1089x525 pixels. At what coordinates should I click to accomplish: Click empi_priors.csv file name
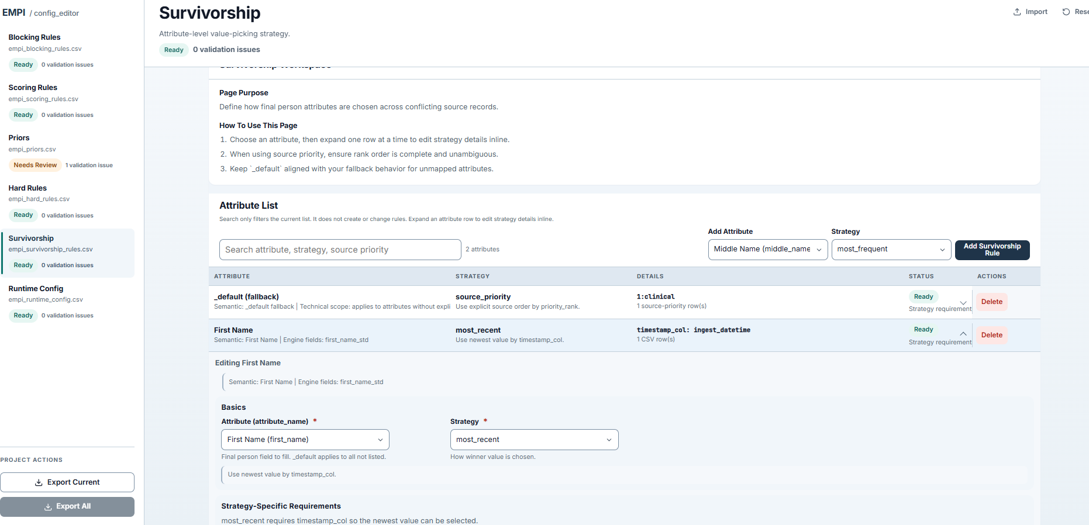(32, 149)
